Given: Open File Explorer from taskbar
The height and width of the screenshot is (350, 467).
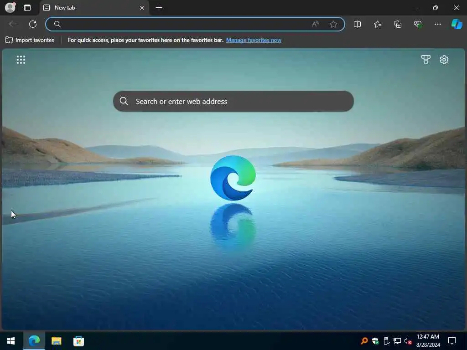Looking at the screenshot, I should pos(56,341).
